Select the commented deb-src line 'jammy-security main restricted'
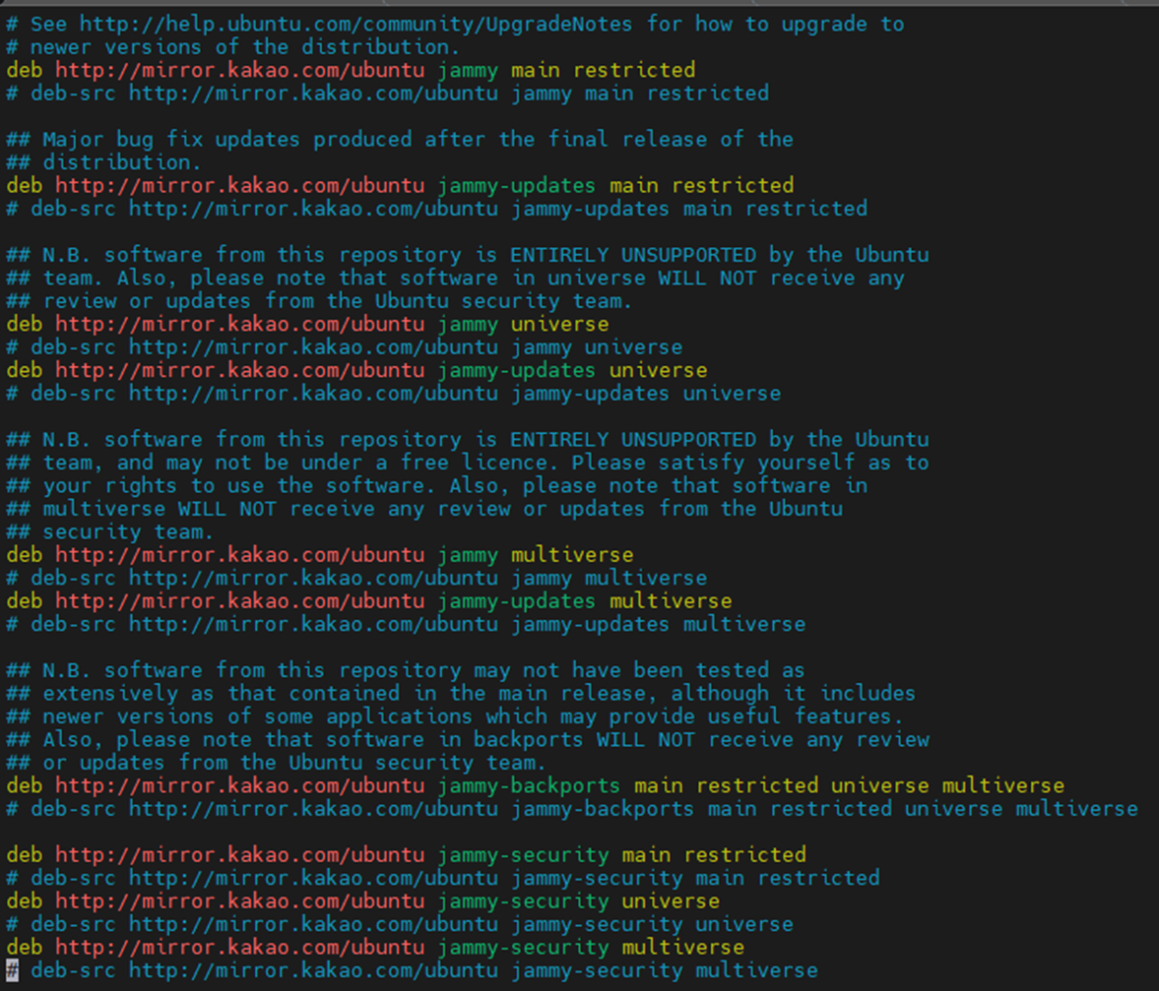The width and height of the screenshot is (1159, 991). pyautogui.click(x=443, y=877)
